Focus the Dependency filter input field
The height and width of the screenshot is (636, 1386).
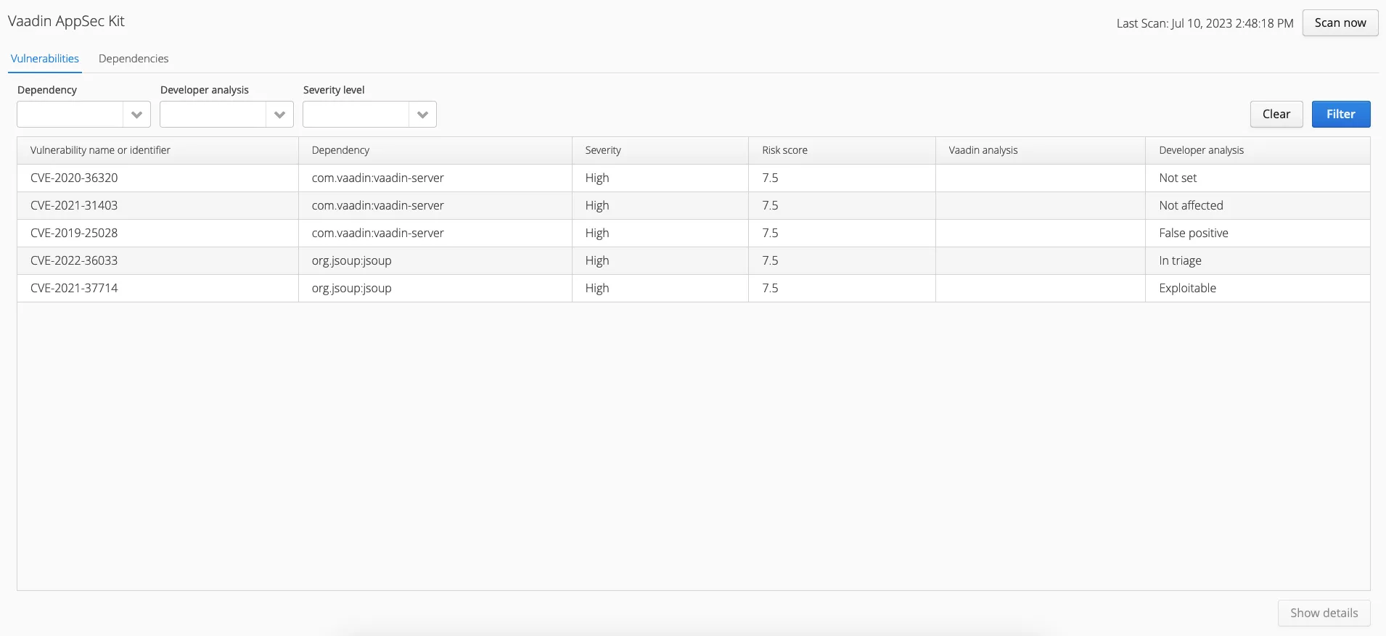pos(70,115)
